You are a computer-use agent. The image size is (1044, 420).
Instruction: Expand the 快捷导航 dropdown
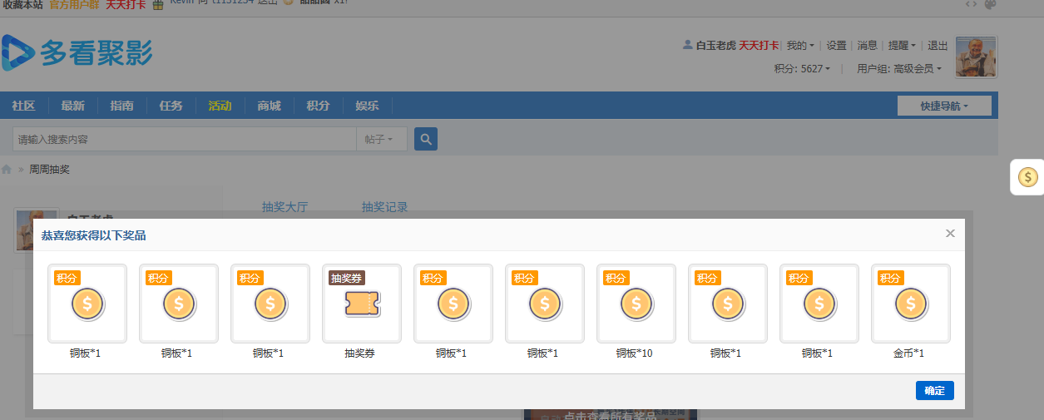coord(943,106)
